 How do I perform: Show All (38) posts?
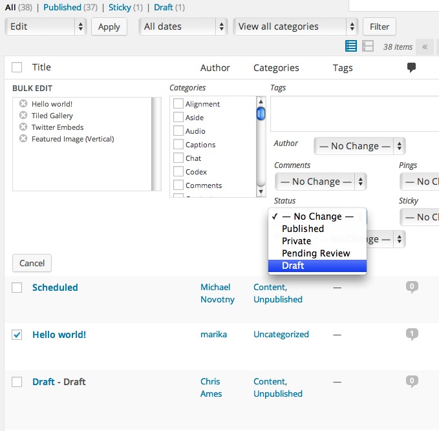click(x=19, y=7)
